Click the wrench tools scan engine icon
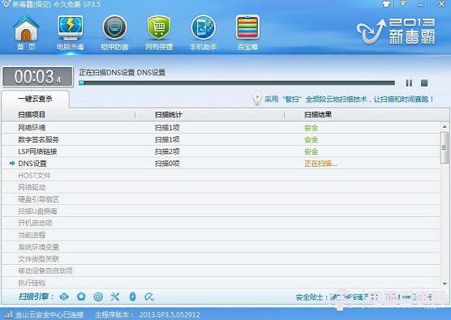 (115, 297)
